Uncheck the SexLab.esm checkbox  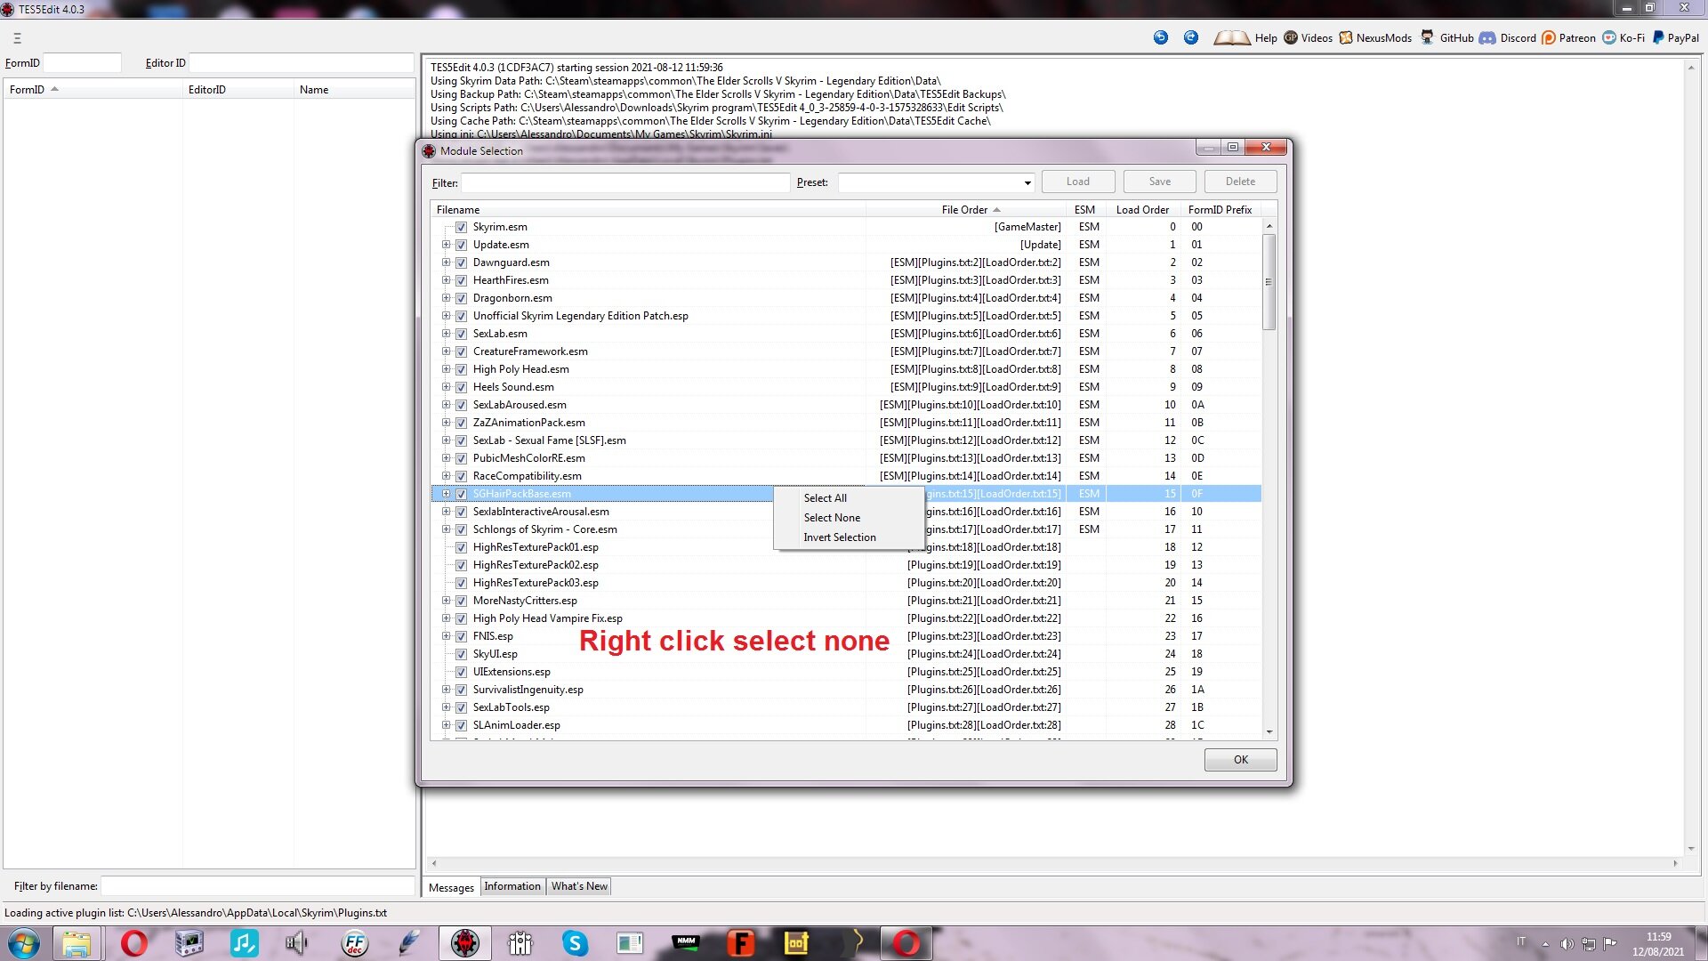(461, 334)
